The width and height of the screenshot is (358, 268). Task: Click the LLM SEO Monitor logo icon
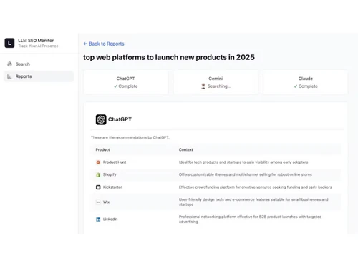pyautogui.click(x=9, y=43)
